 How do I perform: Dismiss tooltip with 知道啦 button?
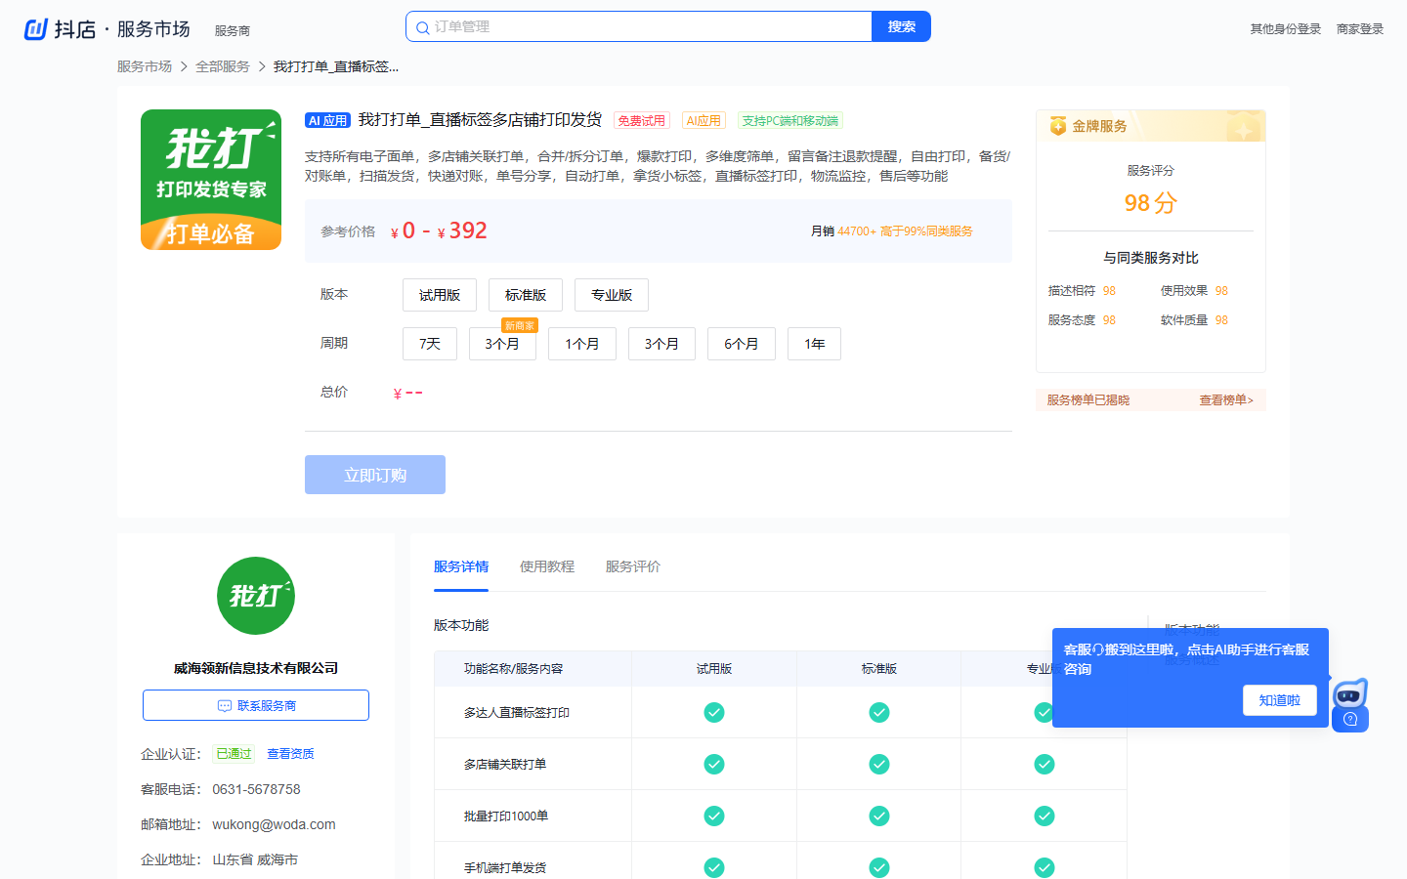click(1280, 700)
